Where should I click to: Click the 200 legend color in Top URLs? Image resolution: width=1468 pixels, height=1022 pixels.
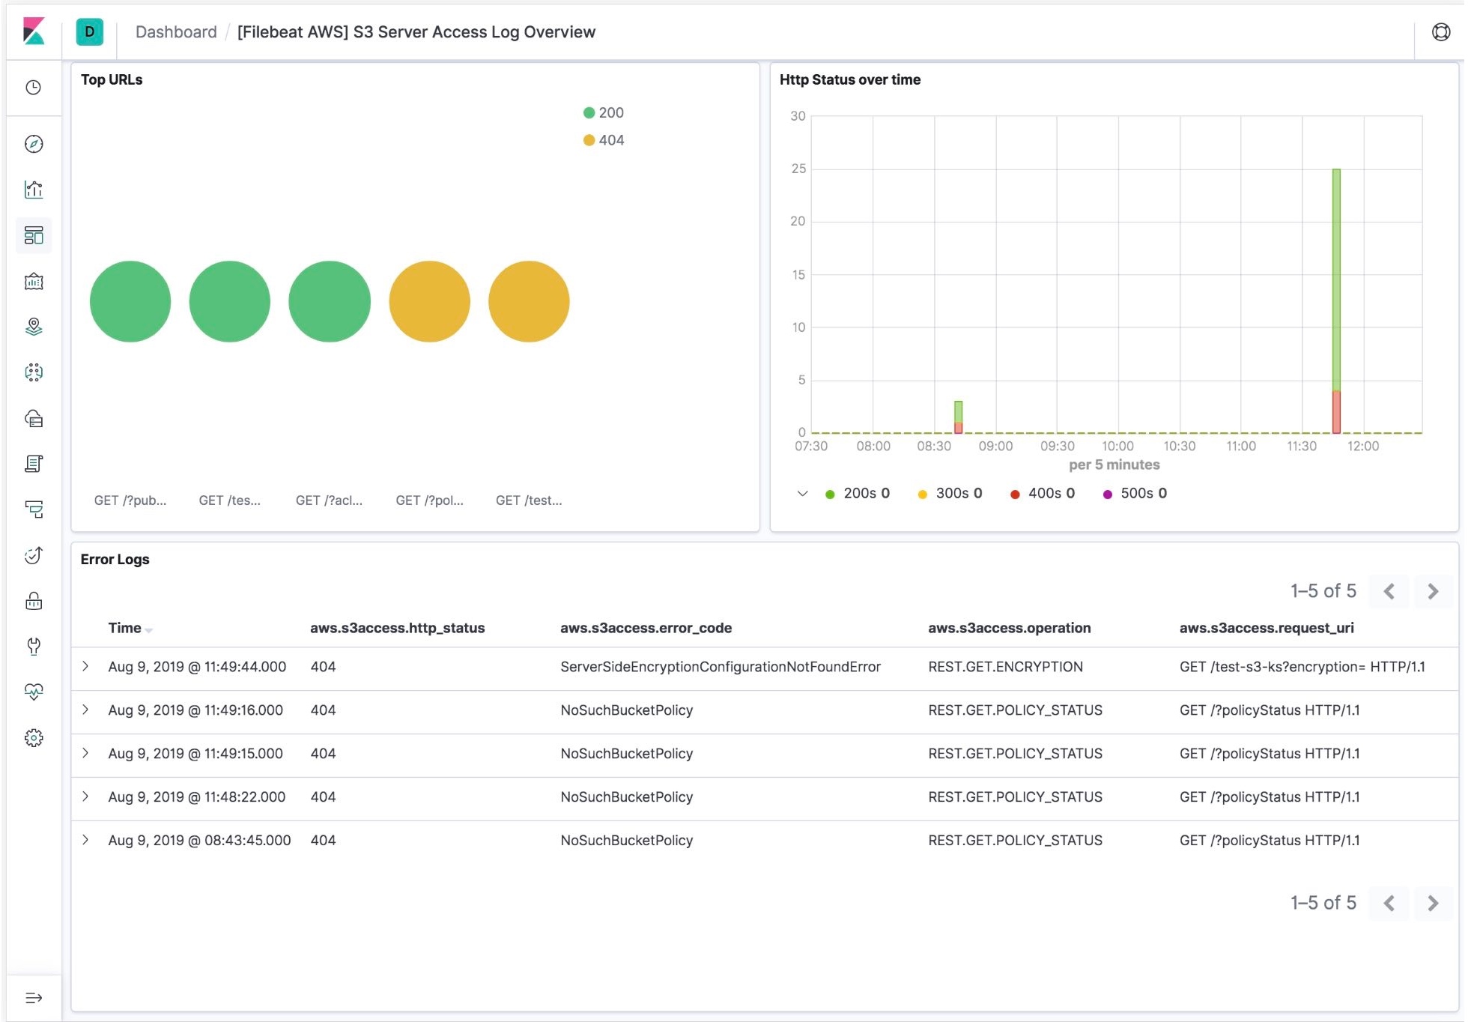click(589, 112)
